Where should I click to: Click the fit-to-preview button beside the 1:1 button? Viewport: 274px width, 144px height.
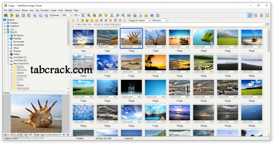coord(64,135)
